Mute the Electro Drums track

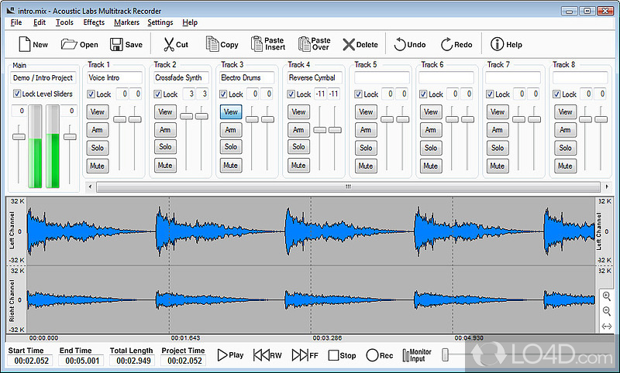[x=231, y=165]
